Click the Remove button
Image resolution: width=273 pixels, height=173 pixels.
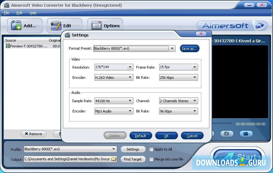click(34, 134)
